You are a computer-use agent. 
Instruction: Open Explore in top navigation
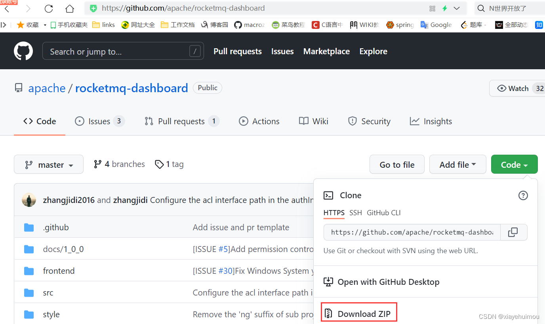coord(373,51)
